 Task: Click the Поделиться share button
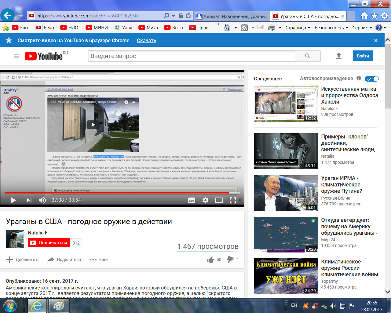click(64, 260)
